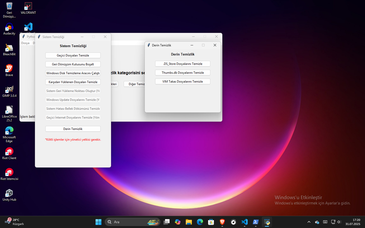Click the disabled Windows Update Dosyalarını Temizle button
Screen dimensions: 365x228
click(x=73, y=100)
